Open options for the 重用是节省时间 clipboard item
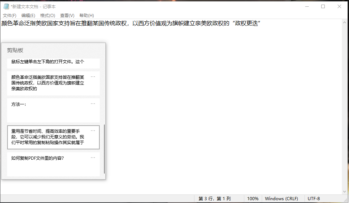Image resolution: width=349 pixels, height=203 pixels. [93, 131]
